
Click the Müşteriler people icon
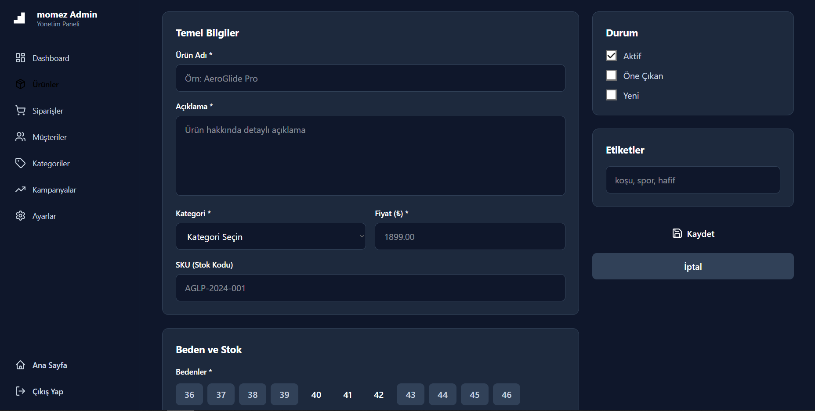coord(20,137)
